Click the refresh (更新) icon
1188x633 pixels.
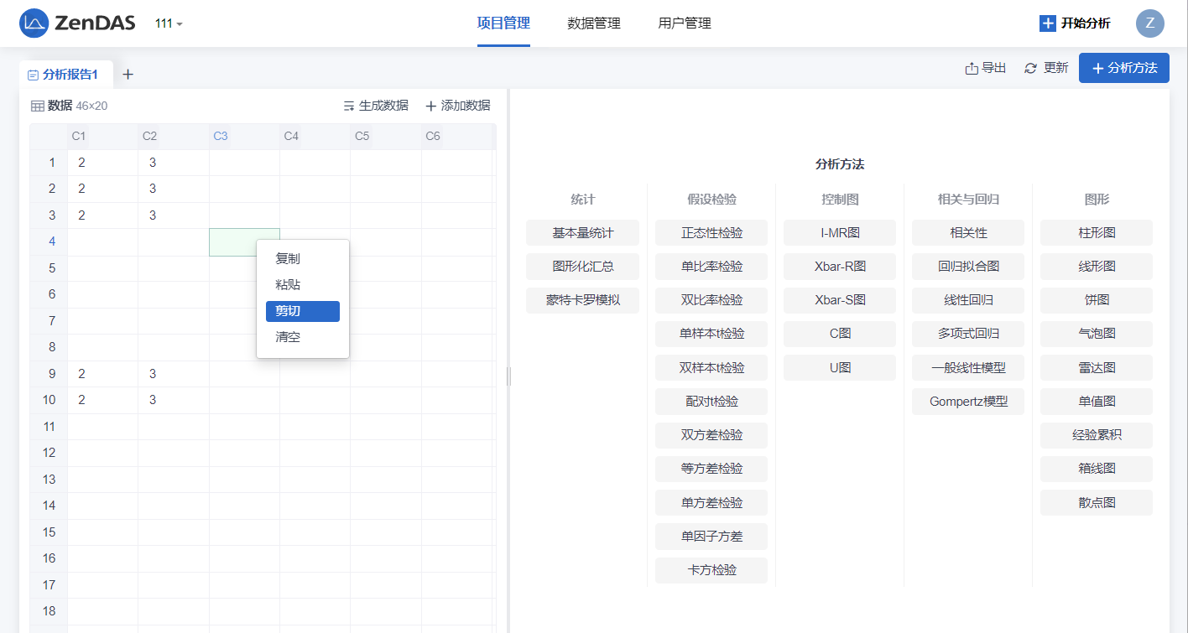[1031, 69]
